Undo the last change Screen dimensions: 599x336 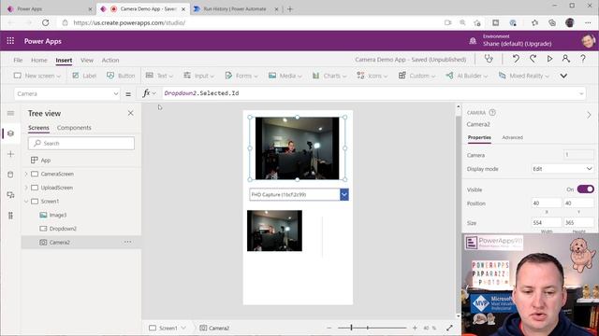(516, 59)
